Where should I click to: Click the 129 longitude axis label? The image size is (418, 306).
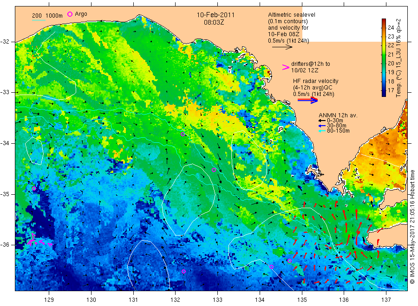[49, 300]
